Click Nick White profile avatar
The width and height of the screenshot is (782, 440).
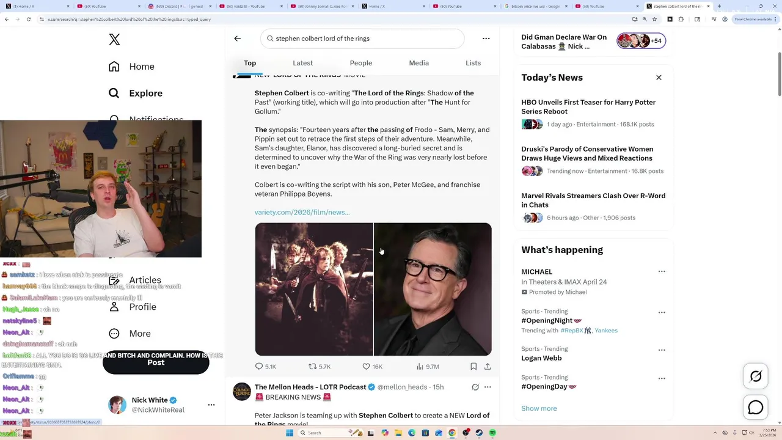click(117, 405)
